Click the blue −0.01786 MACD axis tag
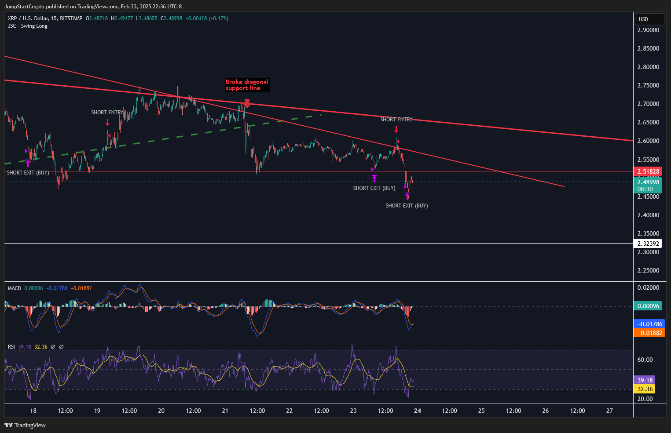 click(649, 324)
